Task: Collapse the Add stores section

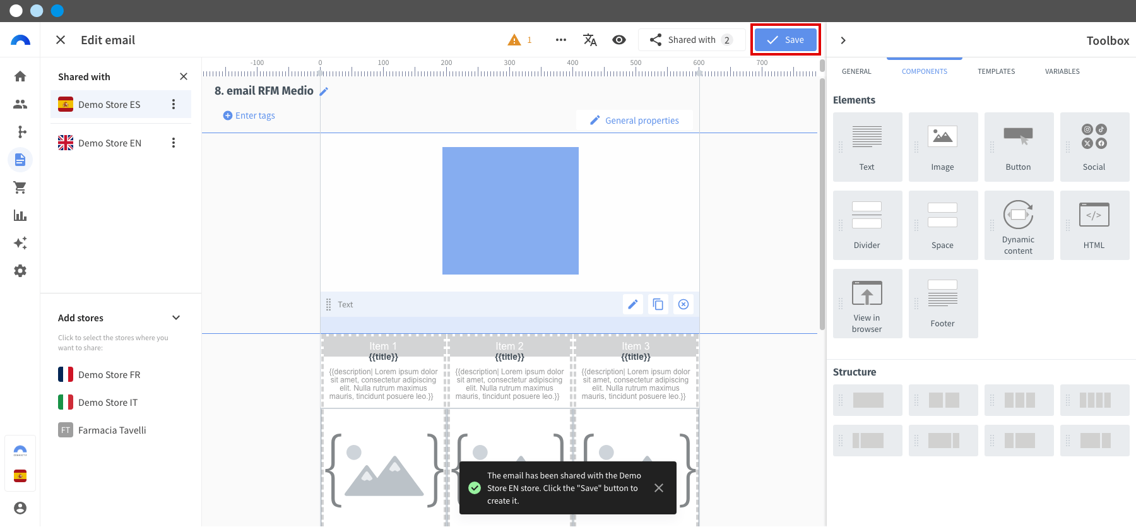Action: coord(176,318)
